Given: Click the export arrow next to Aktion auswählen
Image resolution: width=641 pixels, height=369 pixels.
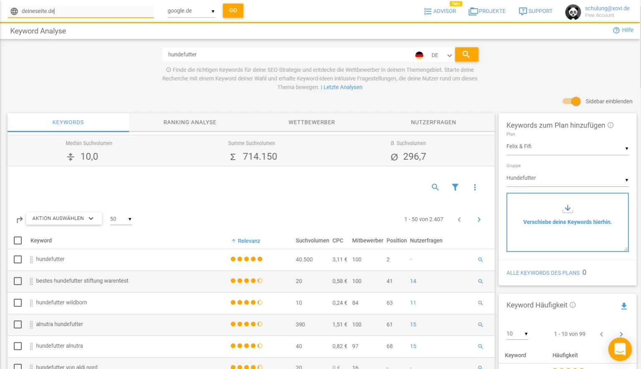Looking at the screenshot, I should 18,218.
